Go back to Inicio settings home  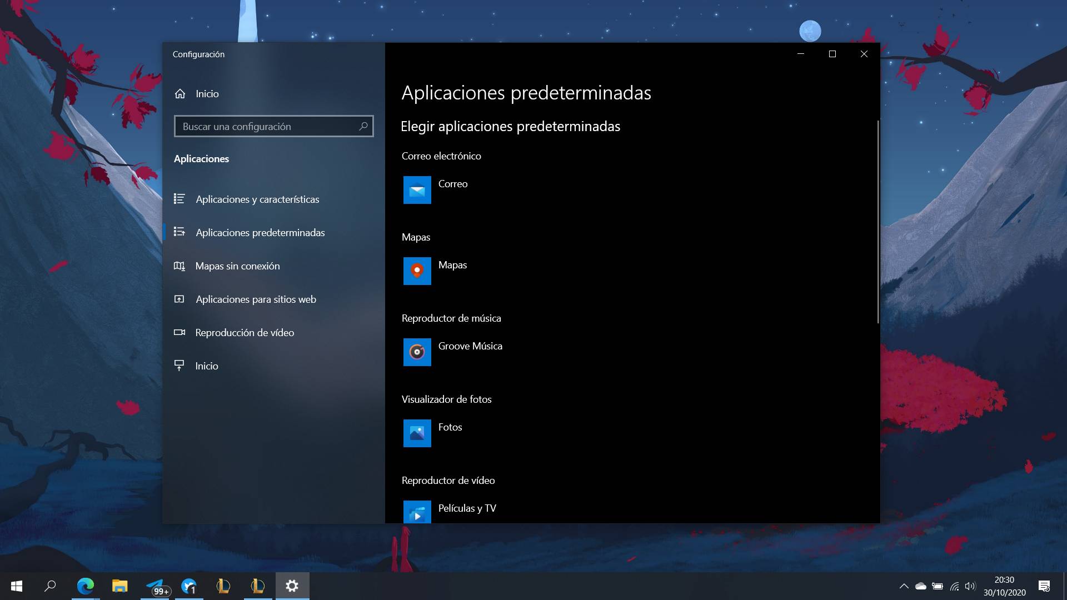coord(206,93)
